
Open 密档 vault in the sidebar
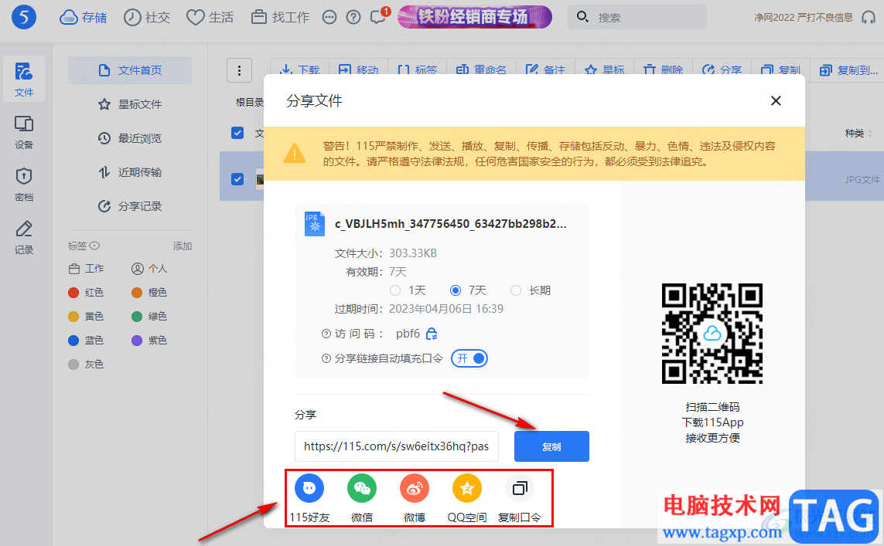pos(24,185)
